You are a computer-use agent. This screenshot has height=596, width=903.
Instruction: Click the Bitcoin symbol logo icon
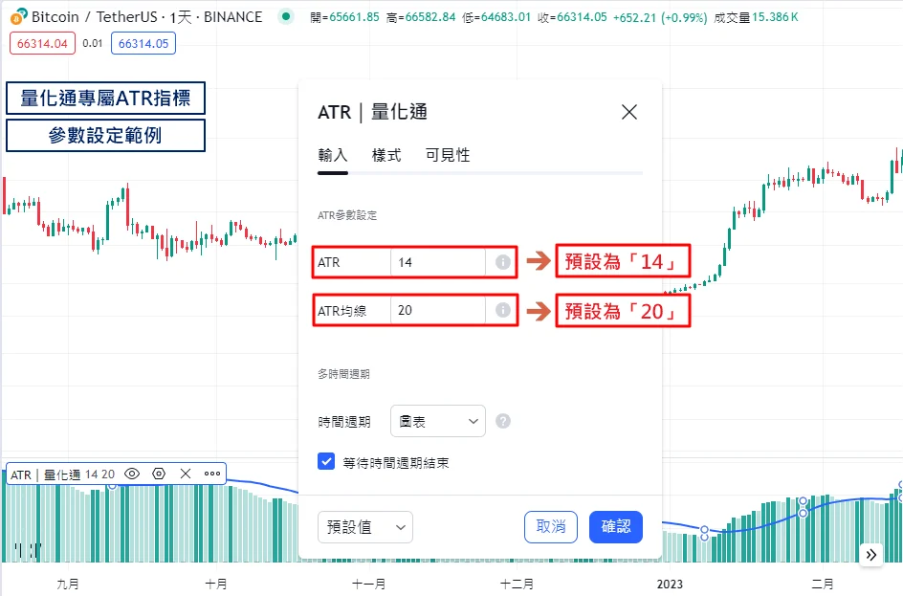click(18, 16)
